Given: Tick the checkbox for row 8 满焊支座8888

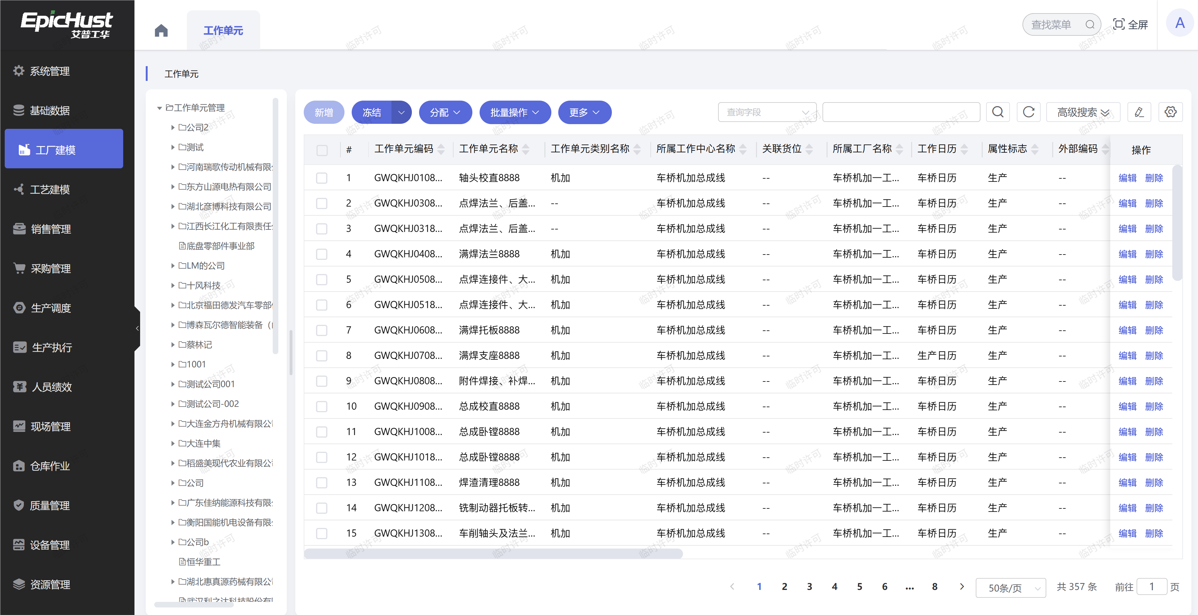Looking at the screenshot, I should coord(322,356).
